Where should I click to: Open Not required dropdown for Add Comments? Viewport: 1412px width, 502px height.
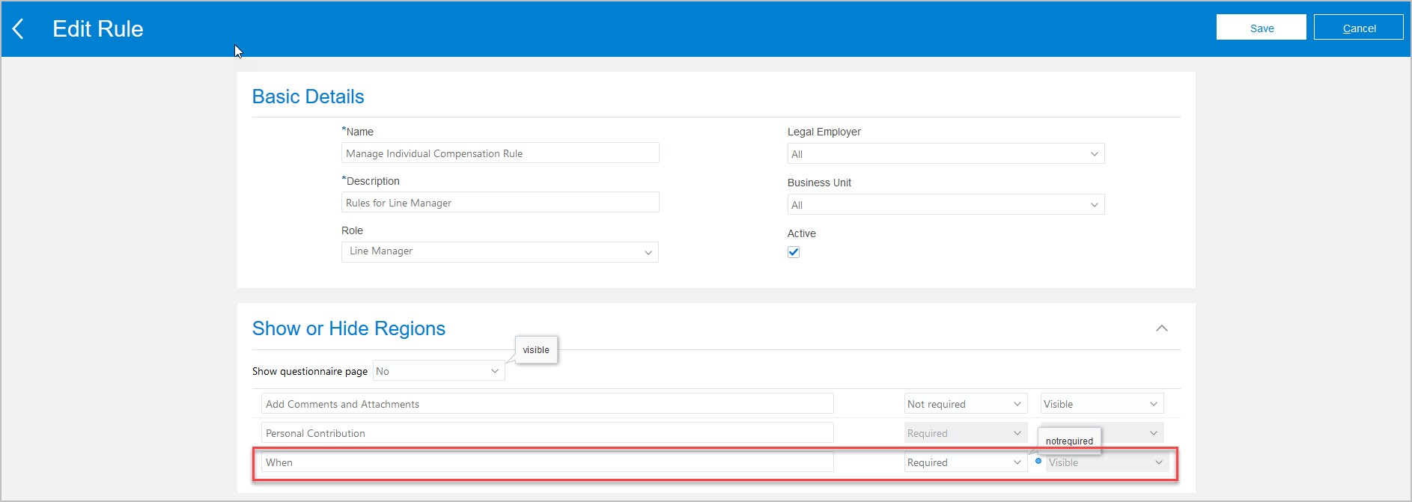point(964,404)
